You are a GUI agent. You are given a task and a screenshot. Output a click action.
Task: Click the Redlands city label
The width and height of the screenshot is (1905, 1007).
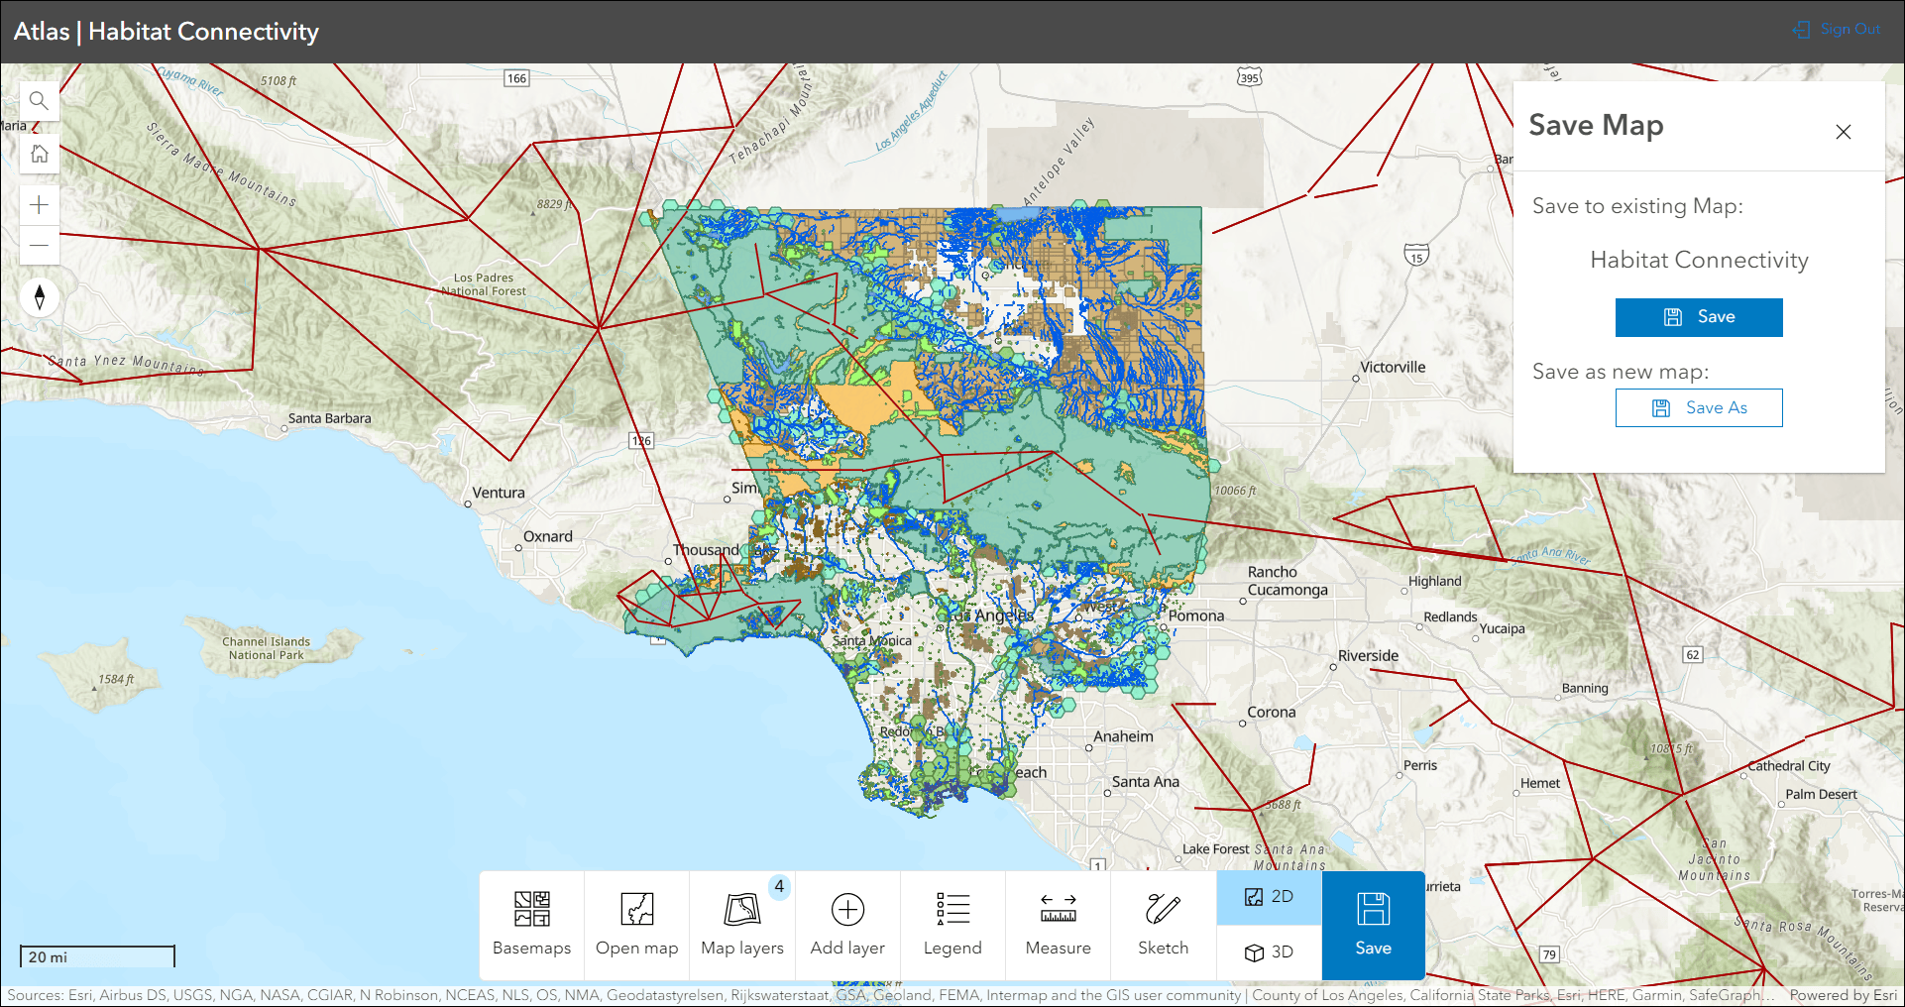(1450, 616)
